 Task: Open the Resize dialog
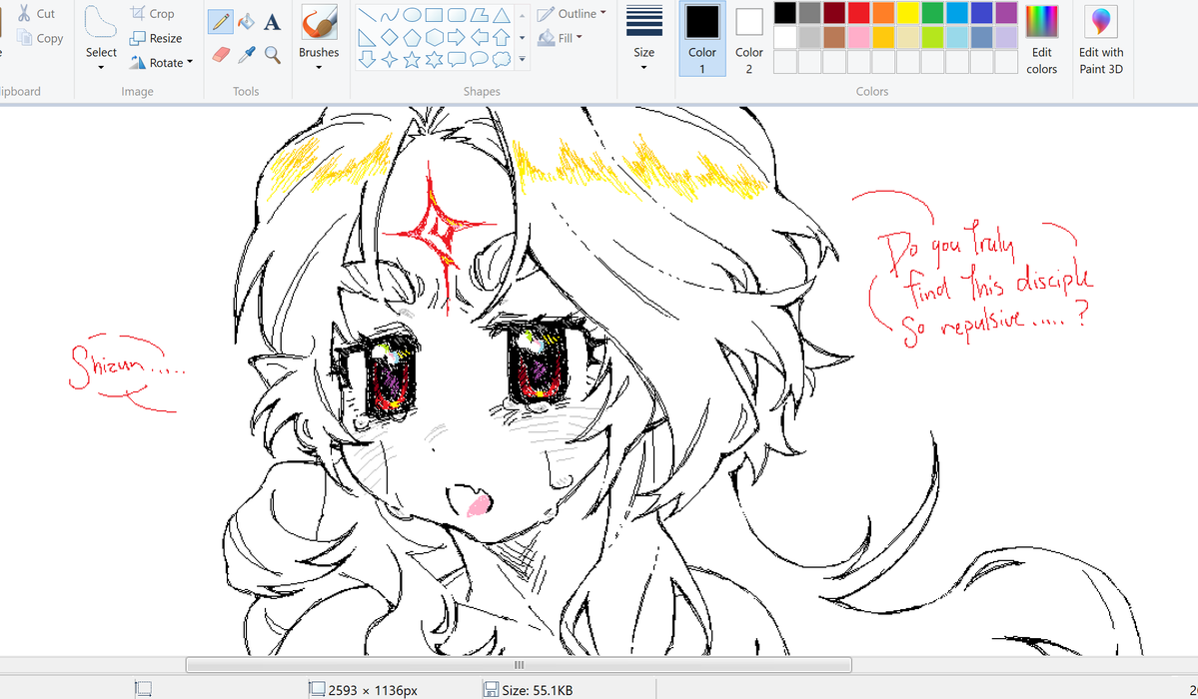coord(156,38)
